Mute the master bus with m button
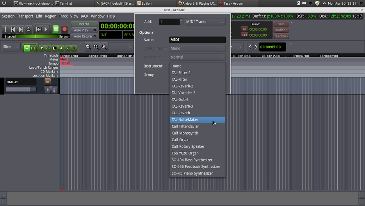 point(48,82)
